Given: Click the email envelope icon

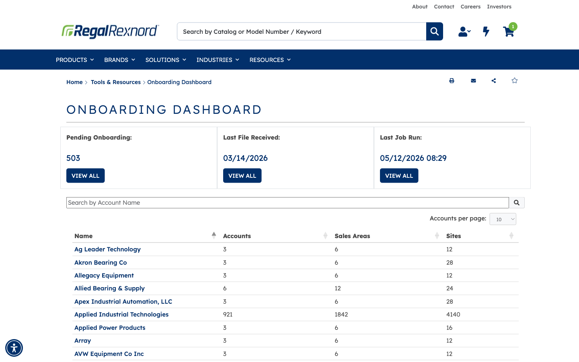Looking at the screenshot, I should pyautogui.click(x=473, y=80).
